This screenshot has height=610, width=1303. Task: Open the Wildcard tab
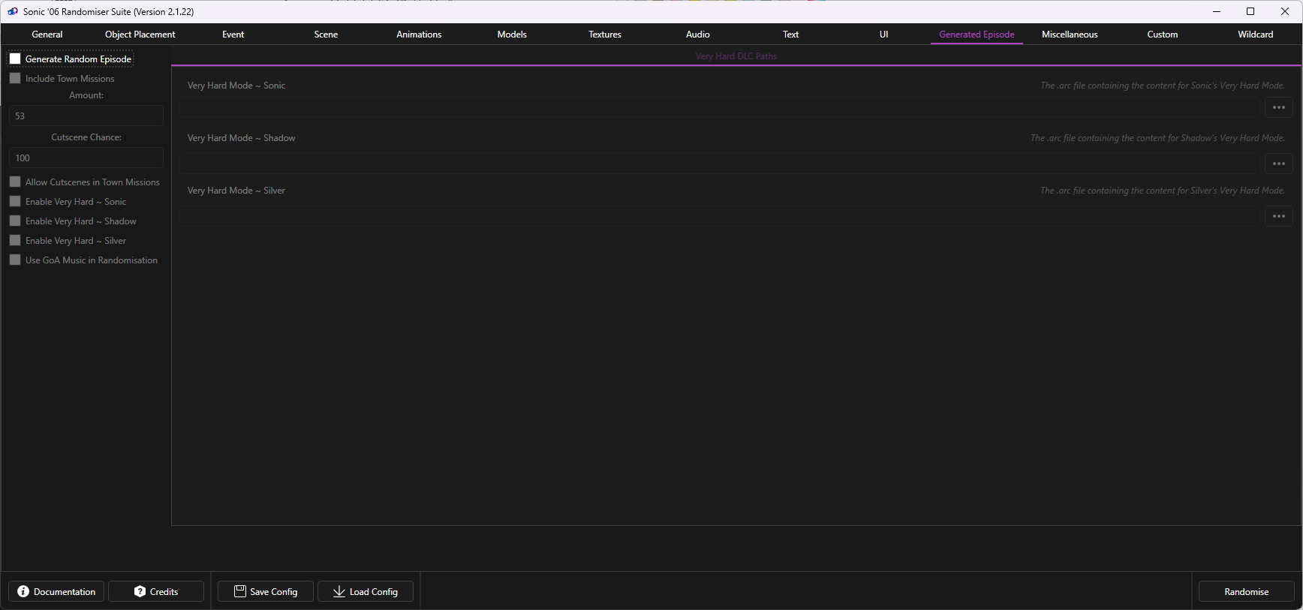point(1256,35)
